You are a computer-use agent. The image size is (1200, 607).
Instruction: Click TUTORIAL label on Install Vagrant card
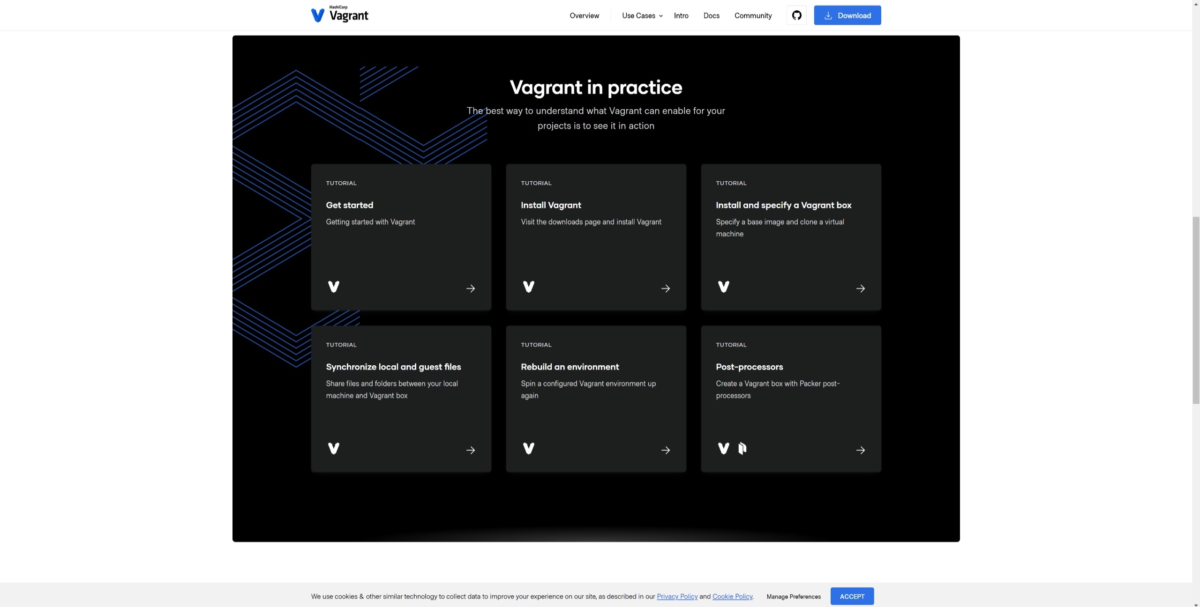coord(536,183)
